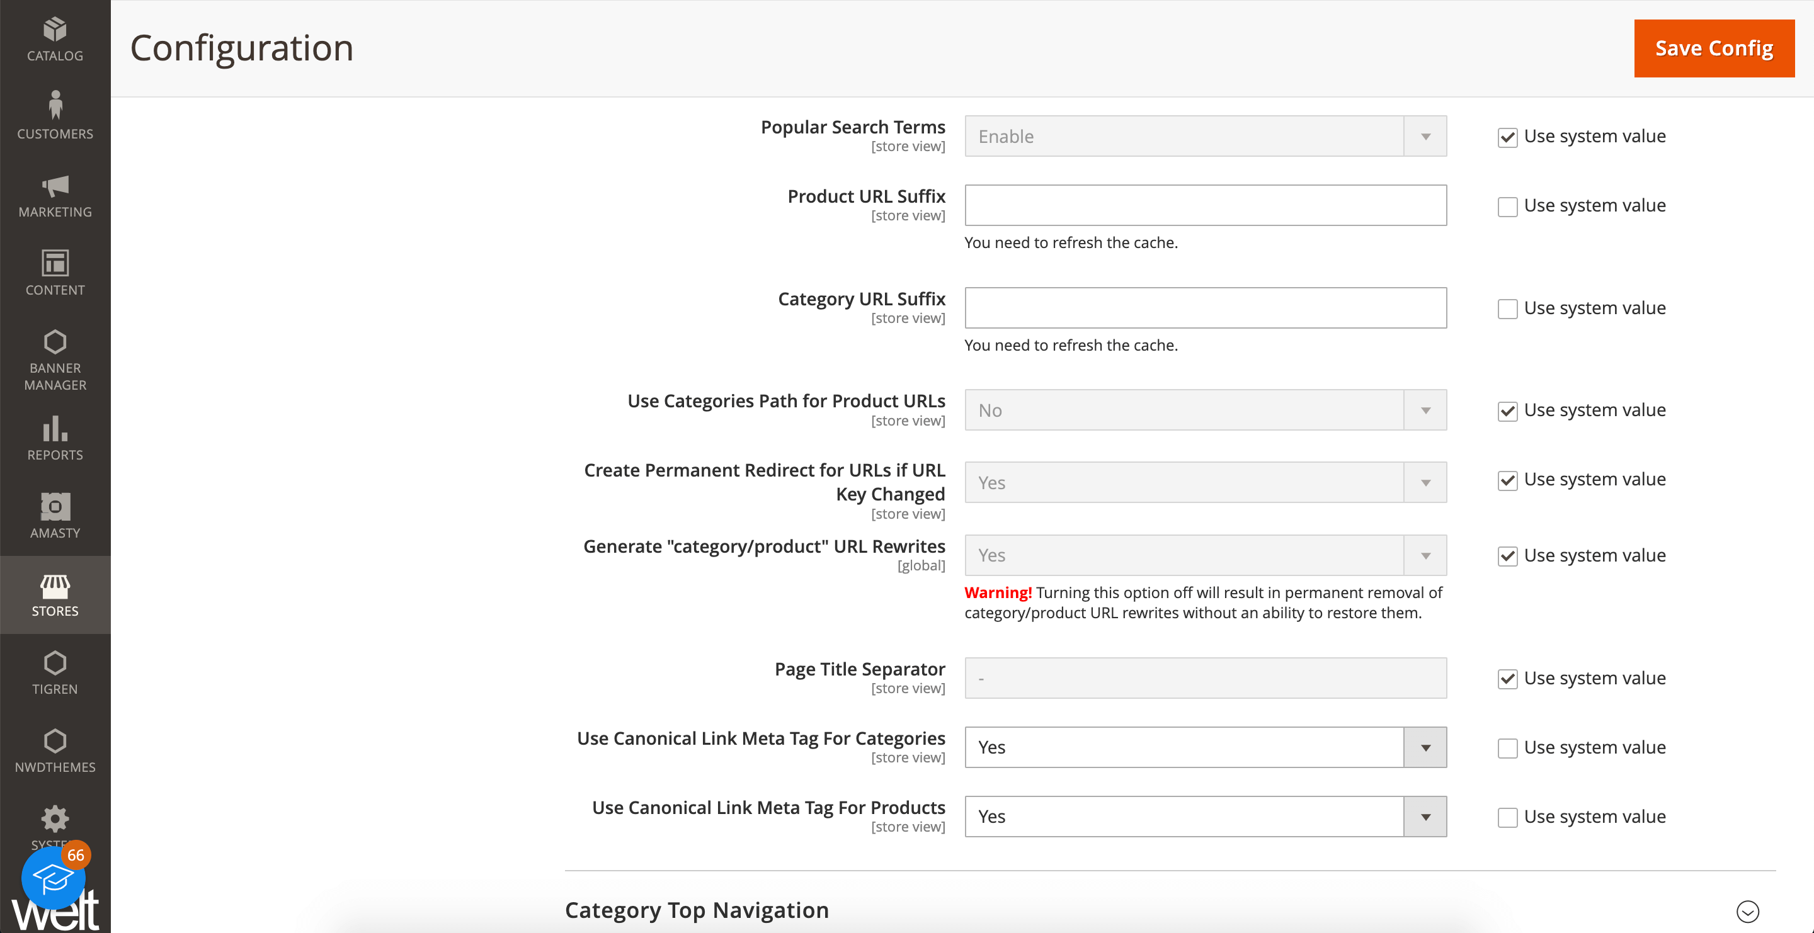Open the Marketing megaphone icon
Screen dimensions: 1814x933
click(x=55, y=186)
